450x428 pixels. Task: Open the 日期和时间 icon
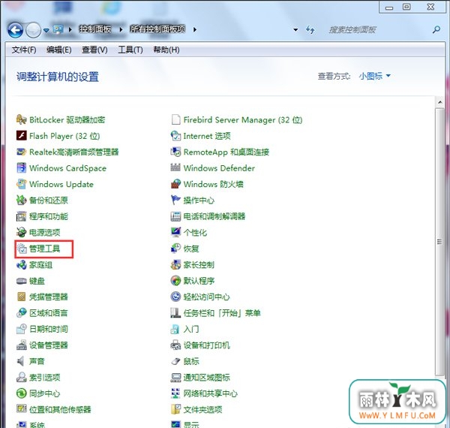(x=22, y=329)
